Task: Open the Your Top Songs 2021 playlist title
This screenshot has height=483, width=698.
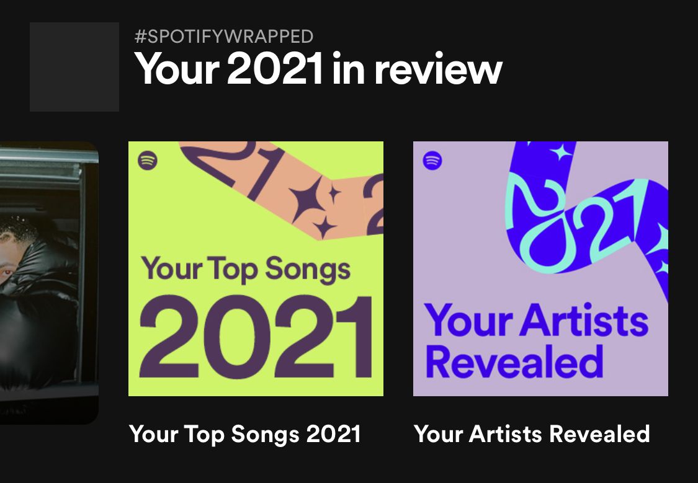Action: [244, 434]
